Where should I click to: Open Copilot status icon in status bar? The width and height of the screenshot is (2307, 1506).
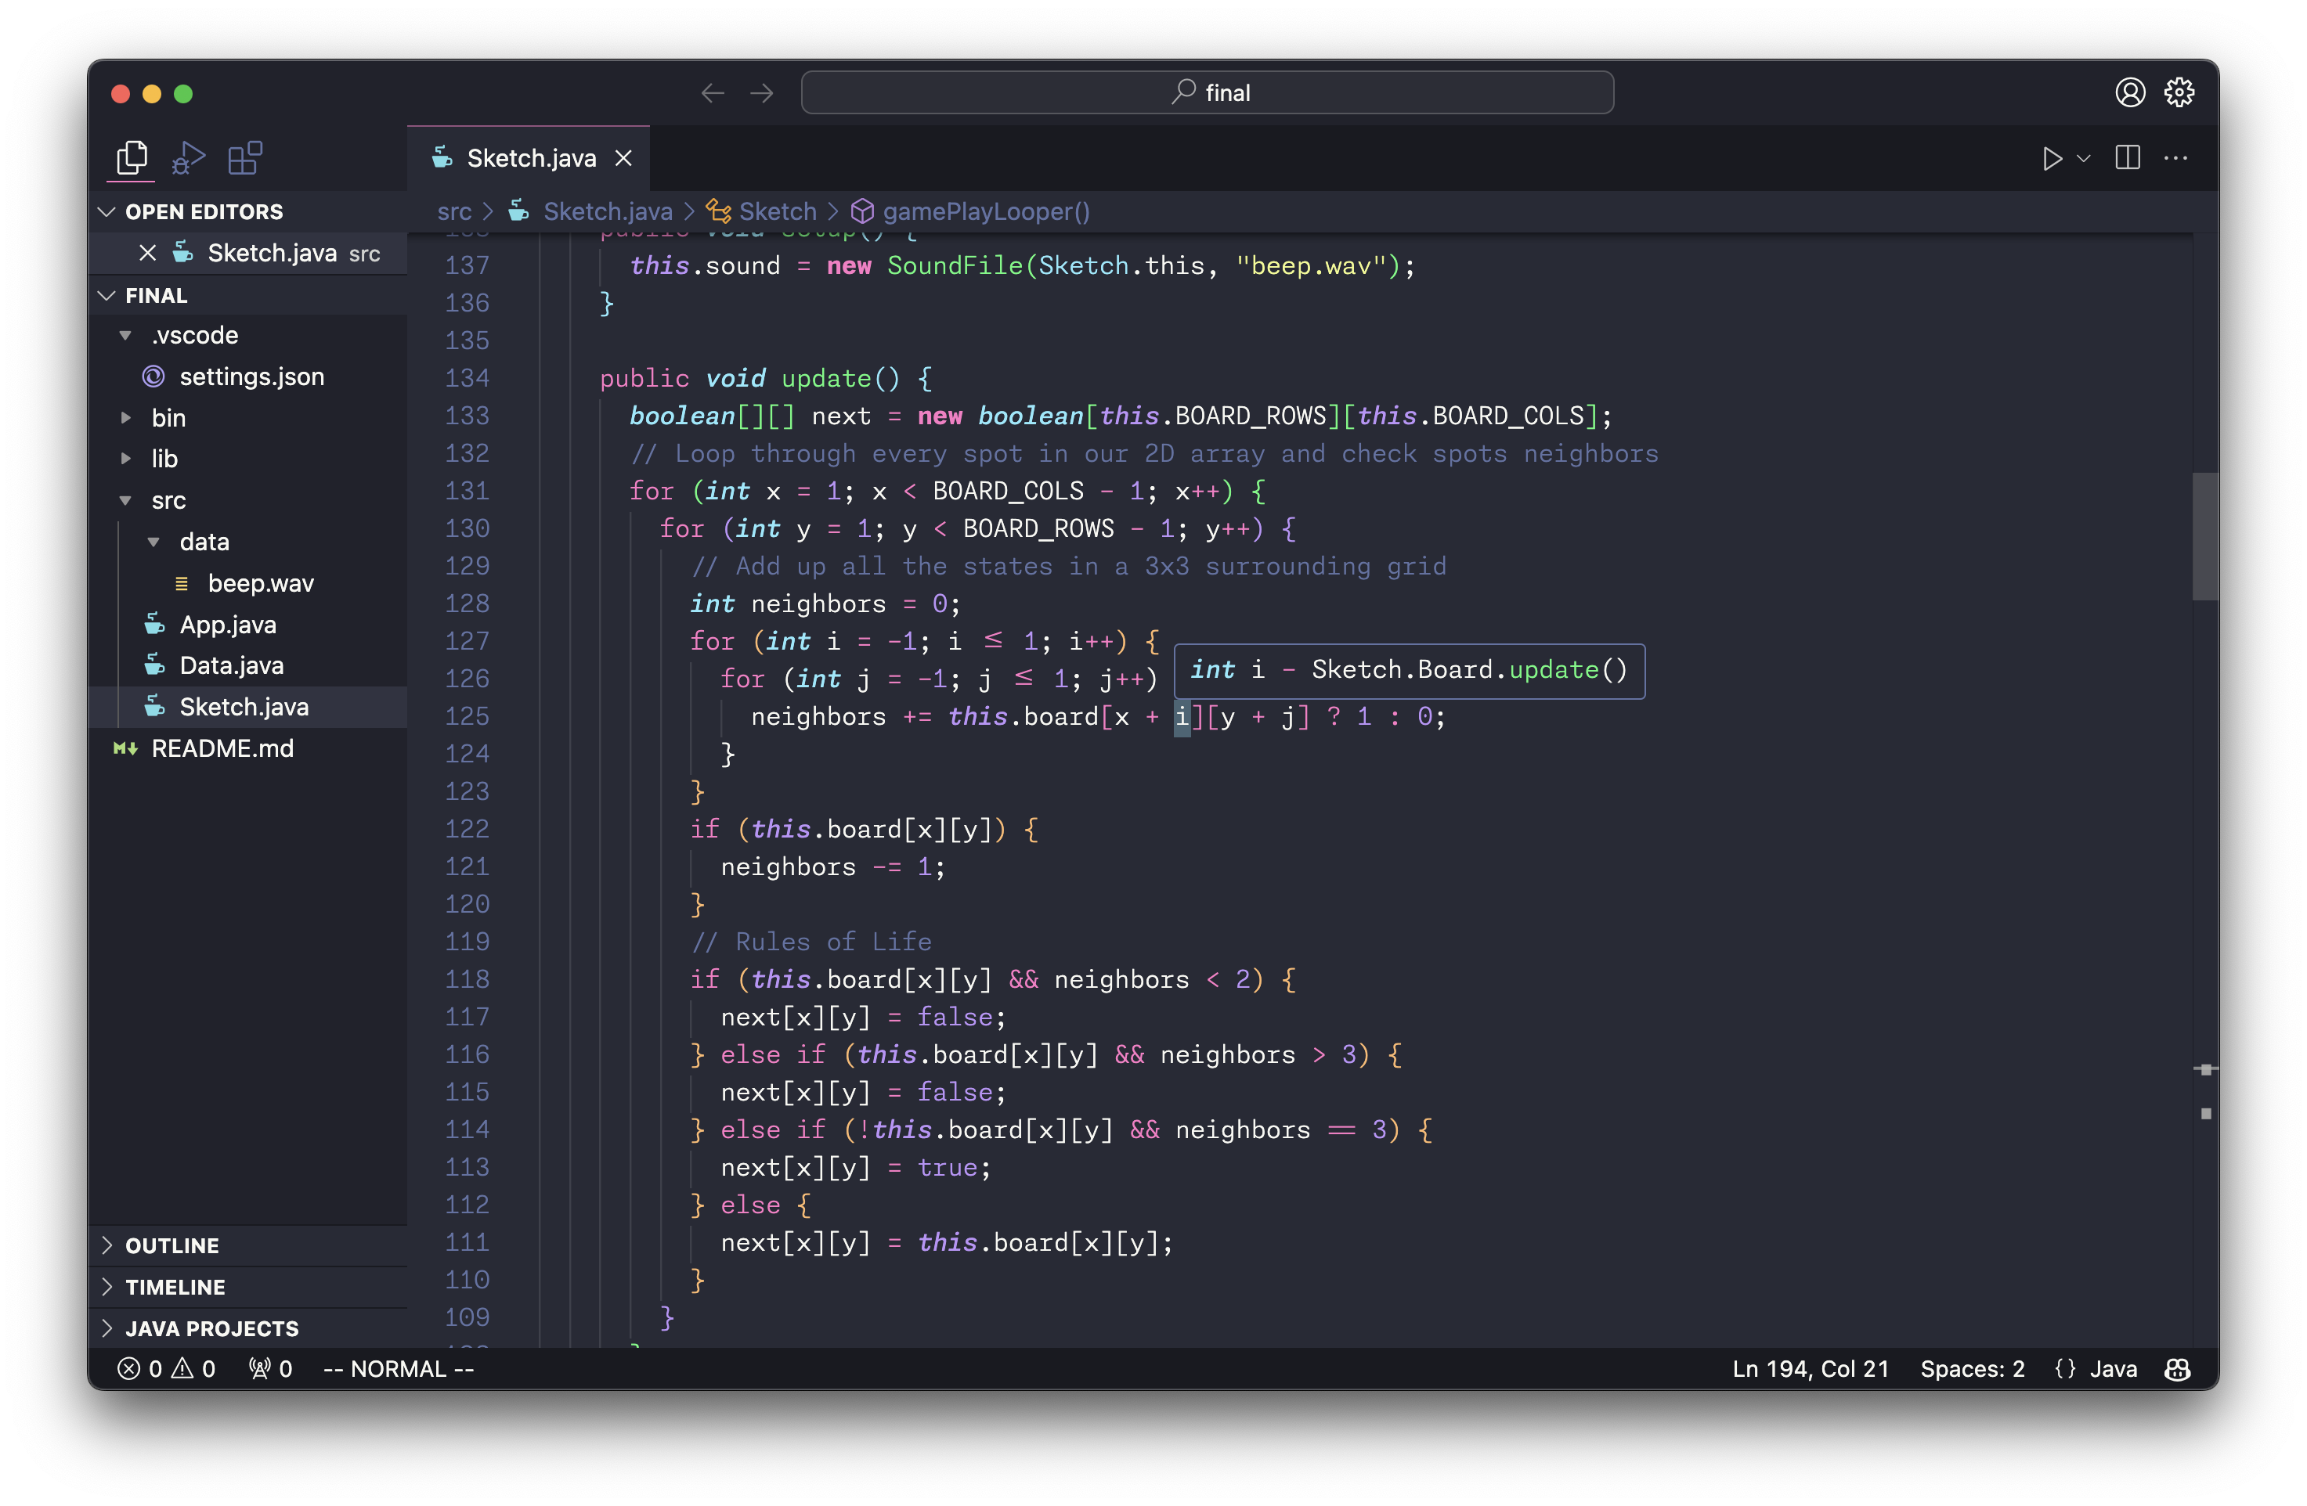pyautogui.click(x=2177, y=1368)
